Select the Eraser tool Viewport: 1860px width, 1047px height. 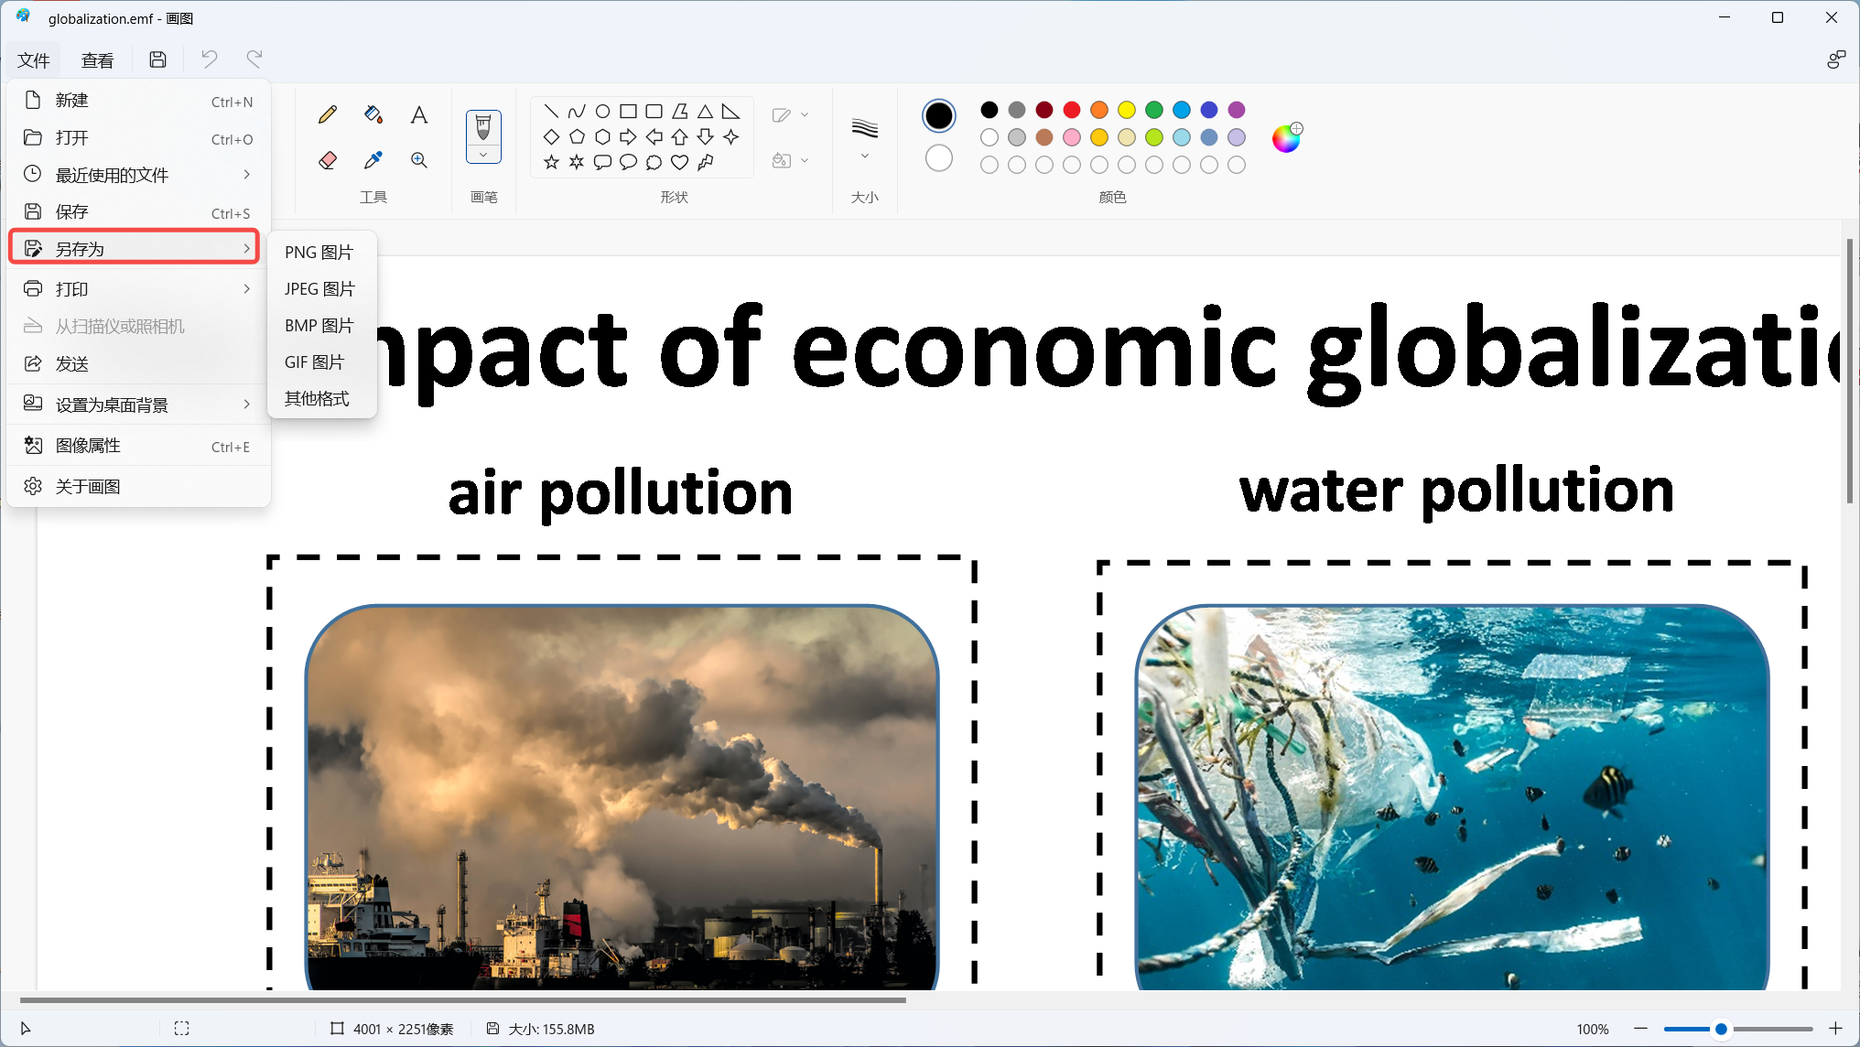click(x=328, y=160)
